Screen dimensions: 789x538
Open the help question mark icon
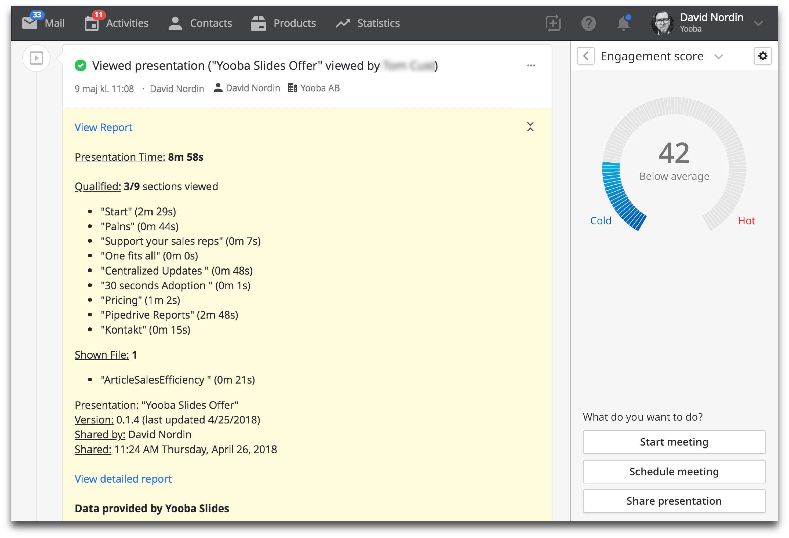coord(588,23)
